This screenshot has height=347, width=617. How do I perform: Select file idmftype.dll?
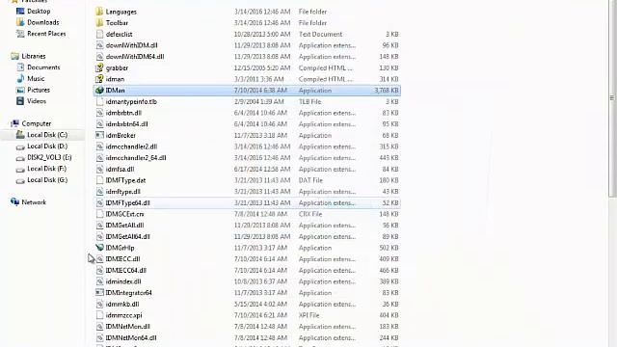pos(122,192)
